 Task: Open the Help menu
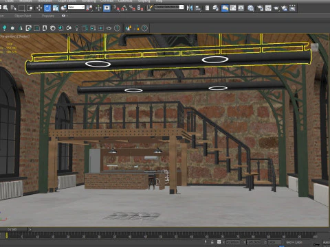[159, 1]
